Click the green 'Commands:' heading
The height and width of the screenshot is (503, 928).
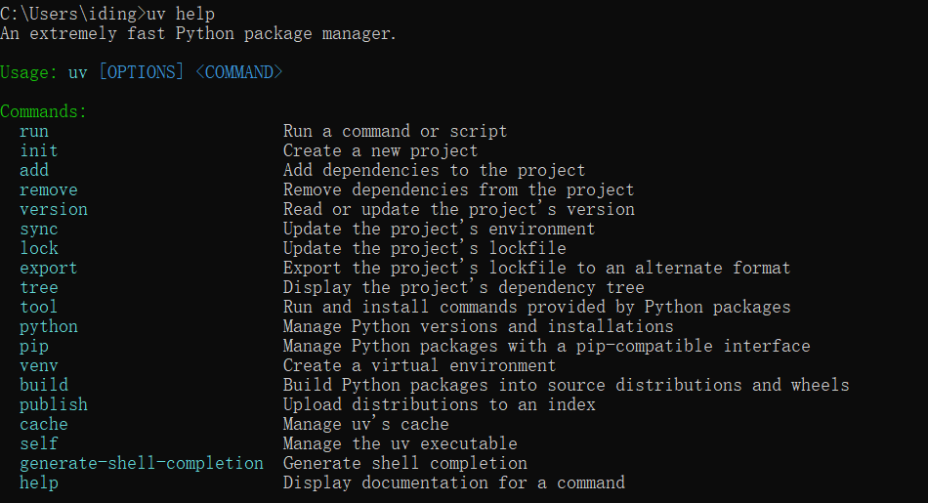point(44,111)
